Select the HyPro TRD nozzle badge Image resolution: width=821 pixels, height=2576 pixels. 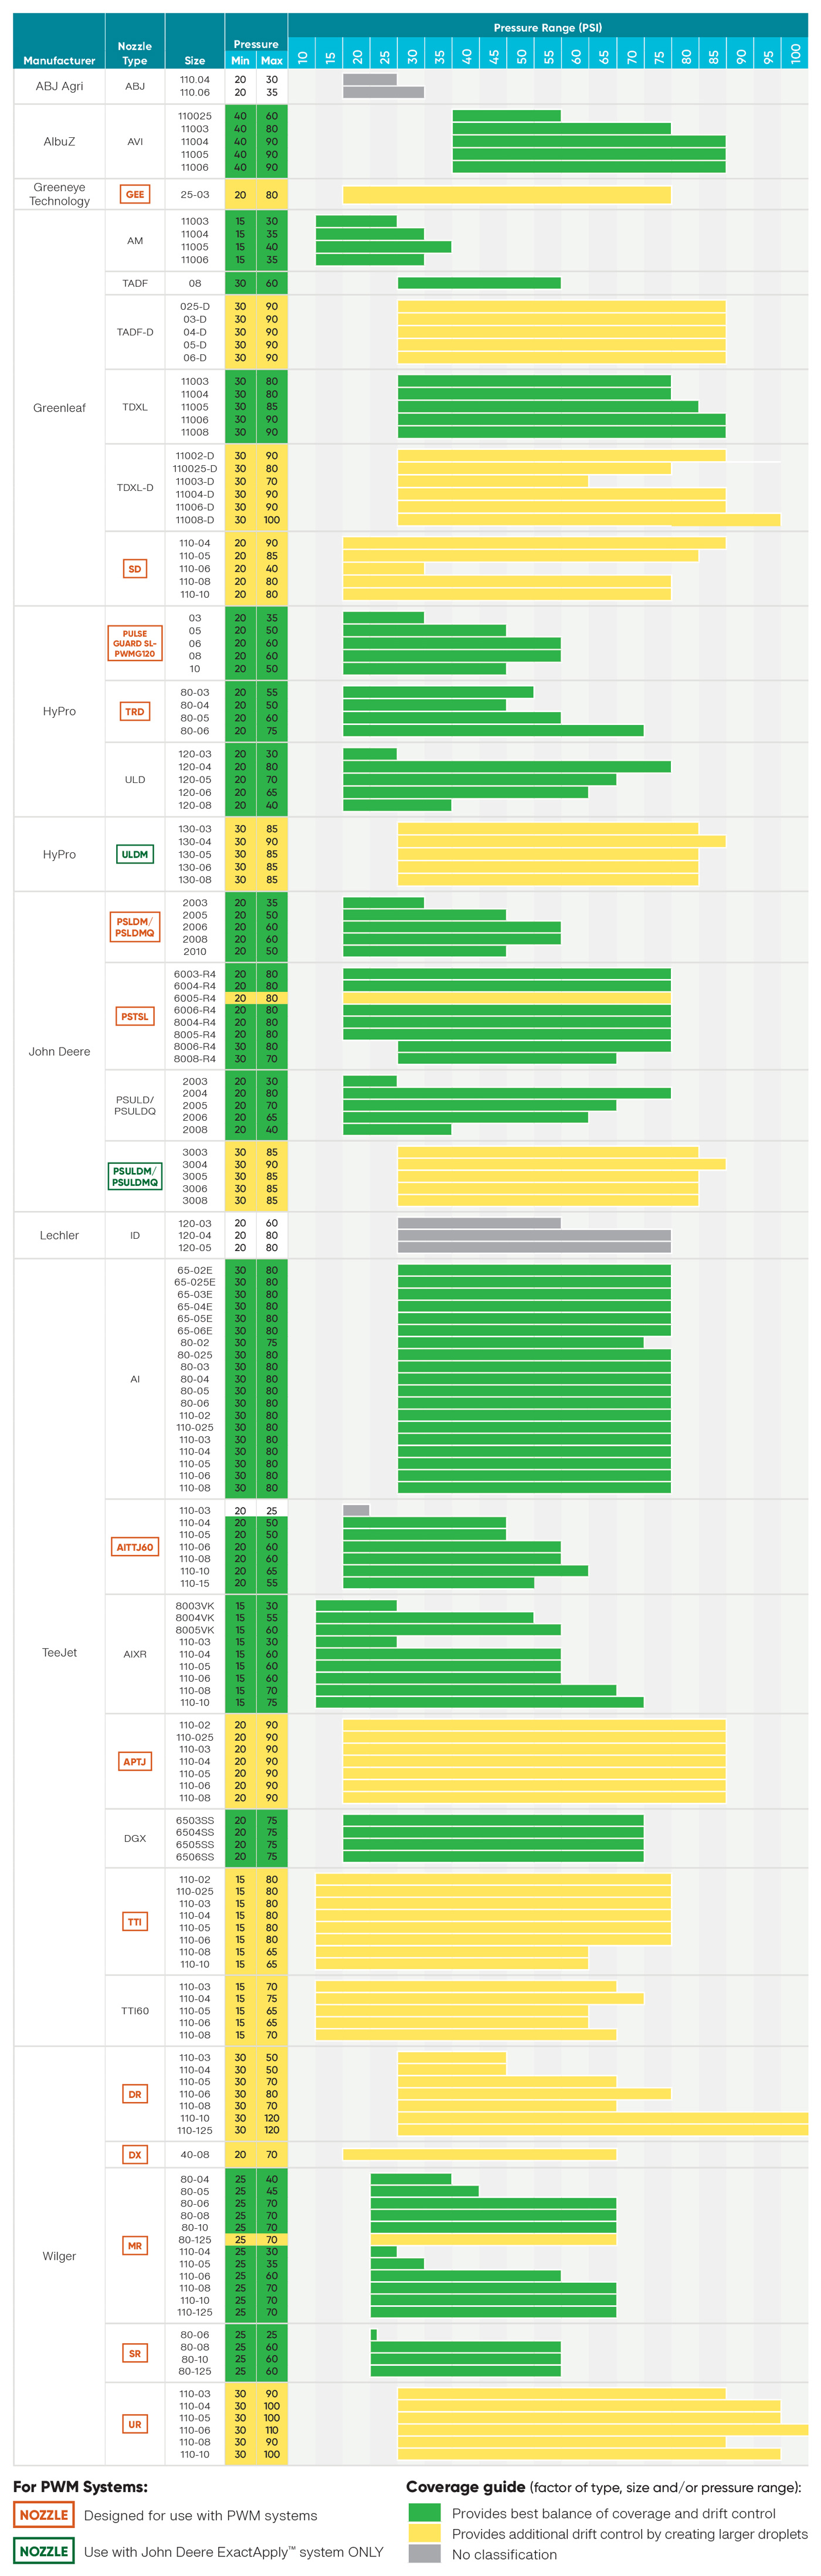pyautogui.click(x=134, y=711)
